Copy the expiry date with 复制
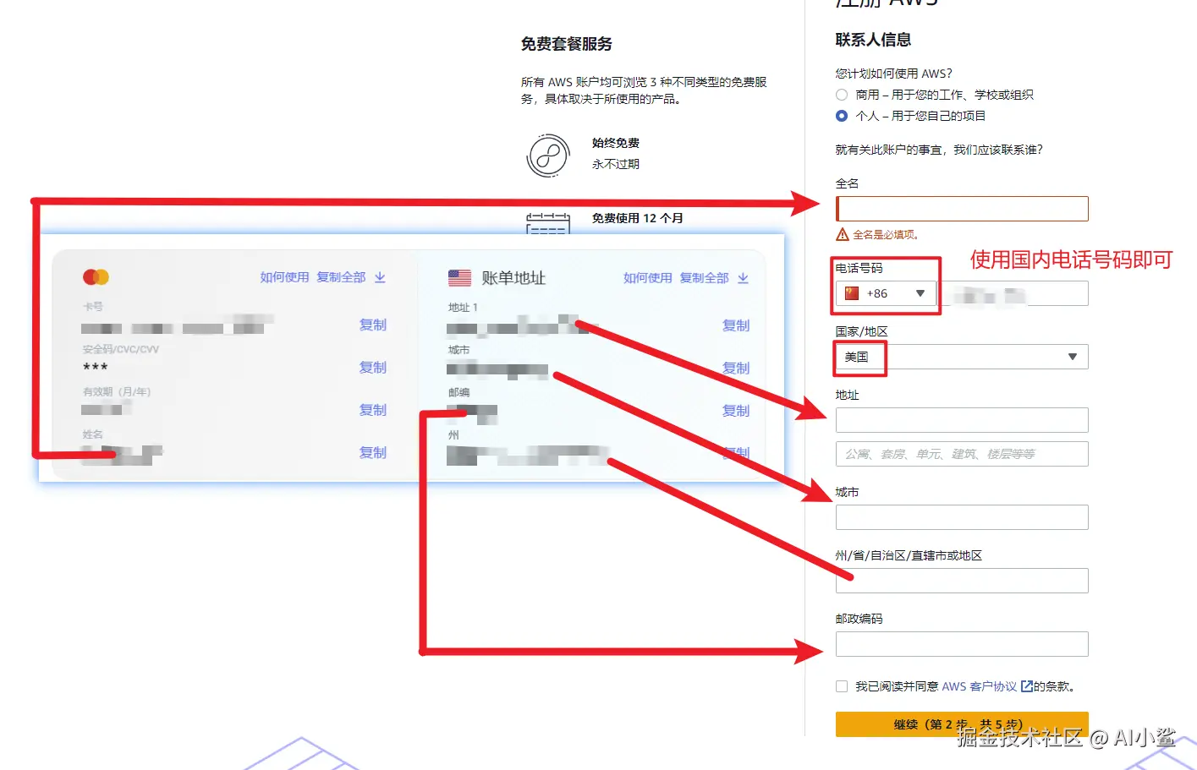The height and width of the screenshot is (770, 1197). tap(373, 410)
